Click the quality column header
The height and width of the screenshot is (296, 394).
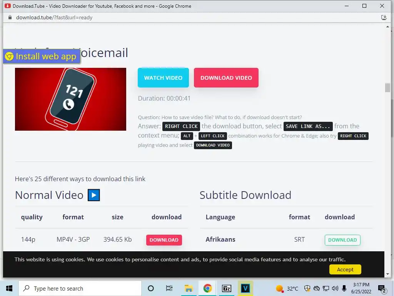32,217
